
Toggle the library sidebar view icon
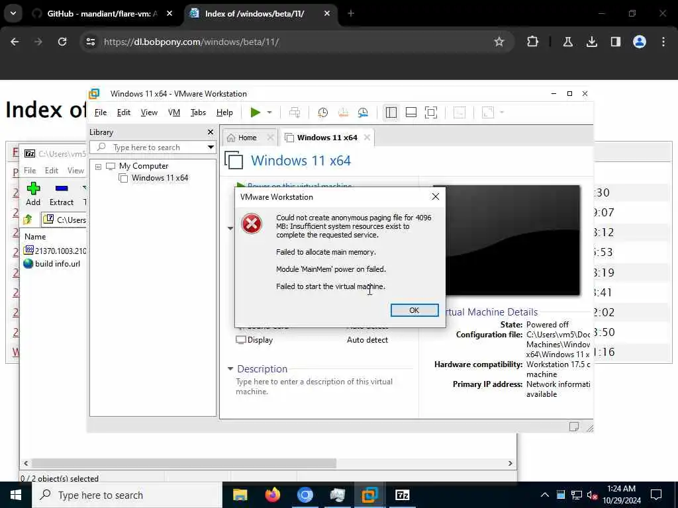click(x=391, y=112)
